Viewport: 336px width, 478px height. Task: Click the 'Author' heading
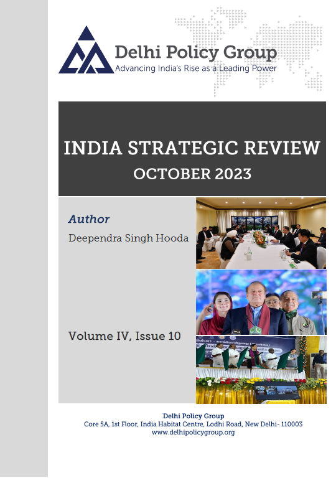(89, 219)
